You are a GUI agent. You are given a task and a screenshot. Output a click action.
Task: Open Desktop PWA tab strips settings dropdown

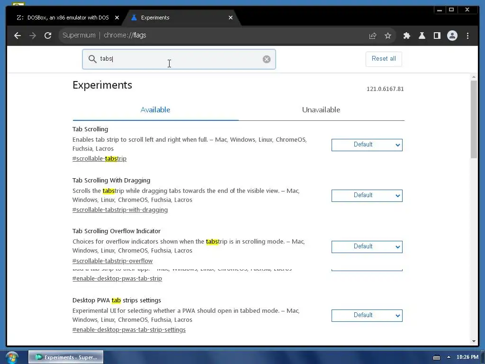[367, 315]
